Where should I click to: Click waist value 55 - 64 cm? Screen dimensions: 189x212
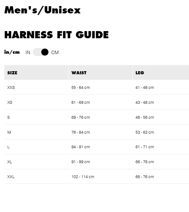[81, 88]
